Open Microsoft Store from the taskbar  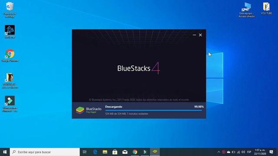(x=115, y=152)
